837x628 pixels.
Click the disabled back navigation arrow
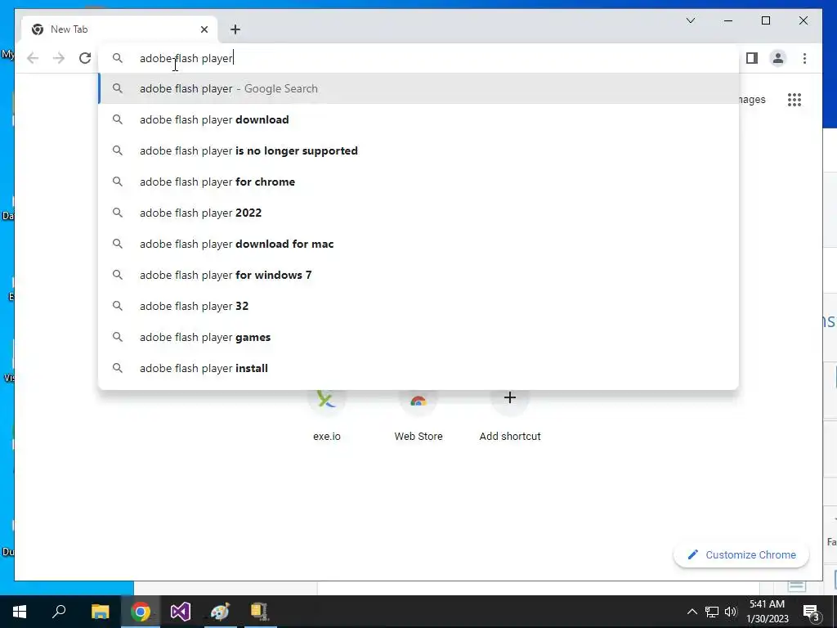33,58
